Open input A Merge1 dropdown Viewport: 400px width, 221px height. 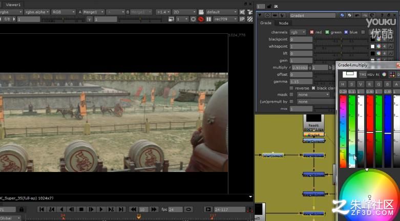pos(93,12)
